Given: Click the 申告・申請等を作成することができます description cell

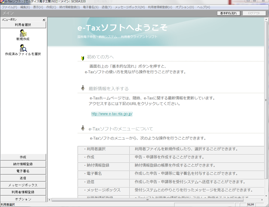Looking at the screenshot, I should click(197, 158).
